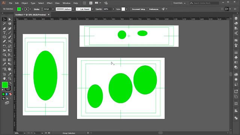240x135 pixels.
Task: Select the Pen tool
Action: coord(4,28)
